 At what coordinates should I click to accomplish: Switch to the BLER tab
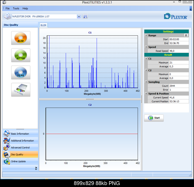[x=43, y=25]
